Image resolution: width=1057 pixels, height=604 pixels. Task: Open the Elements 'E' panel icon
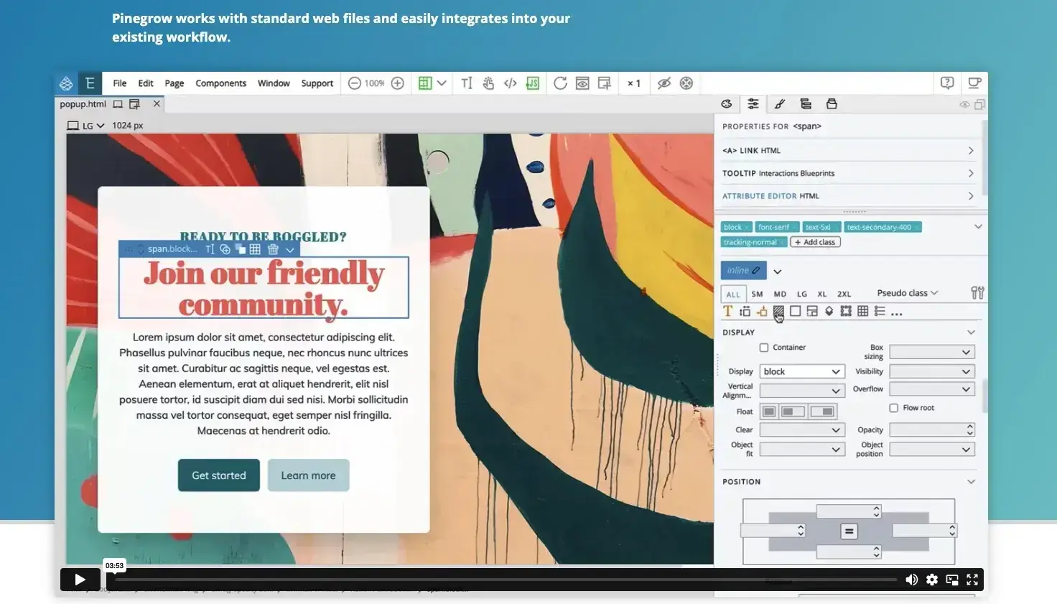point(90,83)
